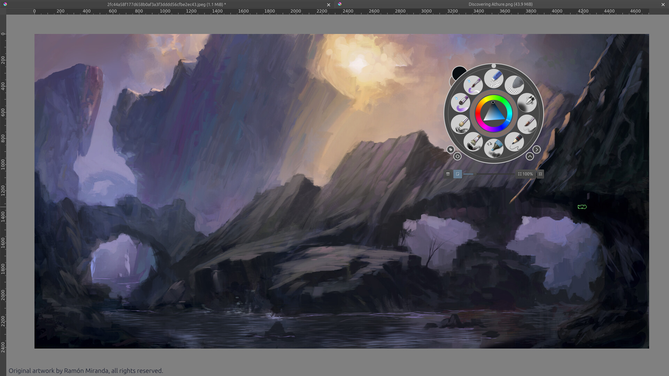Select the dry texture bristle brush preset
Viewport: 669px width, 376px height.
click(461, 124)
